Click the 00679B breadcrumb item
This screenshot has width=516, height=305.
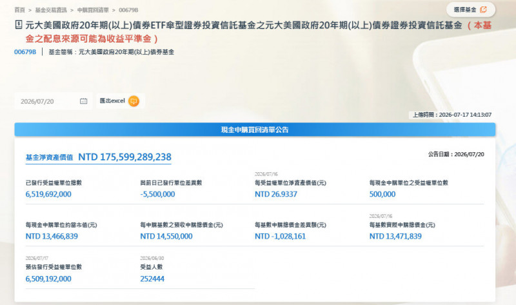point(128,10)
